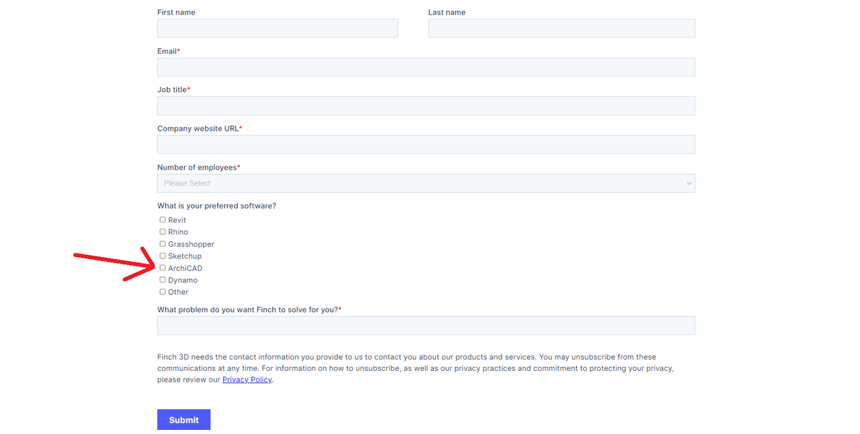This screenshot has height=434, width=860.
Task: Click the First name label
Action: 176,12
